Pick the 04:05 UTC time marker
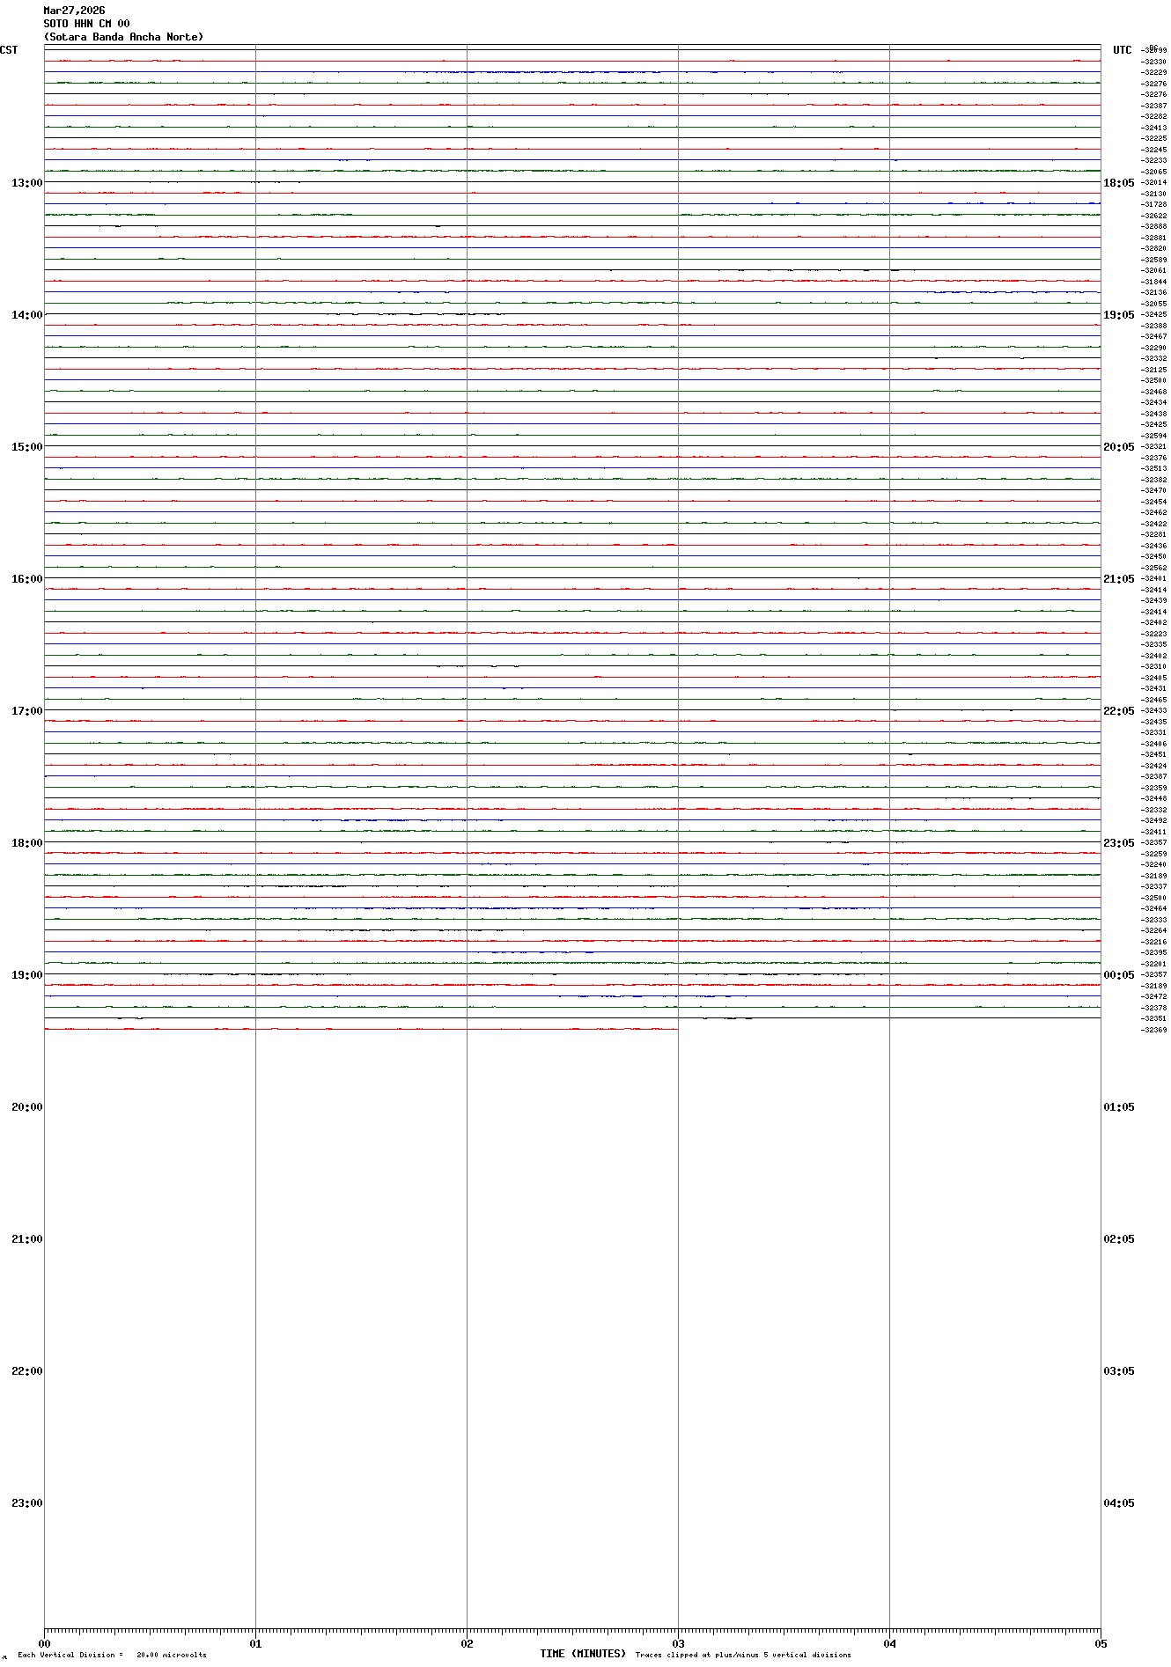 1118,1503
